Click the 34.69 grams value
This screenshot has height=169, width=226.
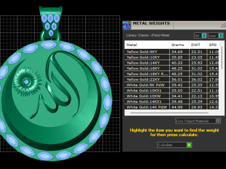coord(177,52)
